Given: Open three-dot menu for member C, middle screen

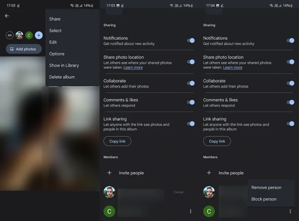Looking at the screenshot, I should click(x=191, y=211).
